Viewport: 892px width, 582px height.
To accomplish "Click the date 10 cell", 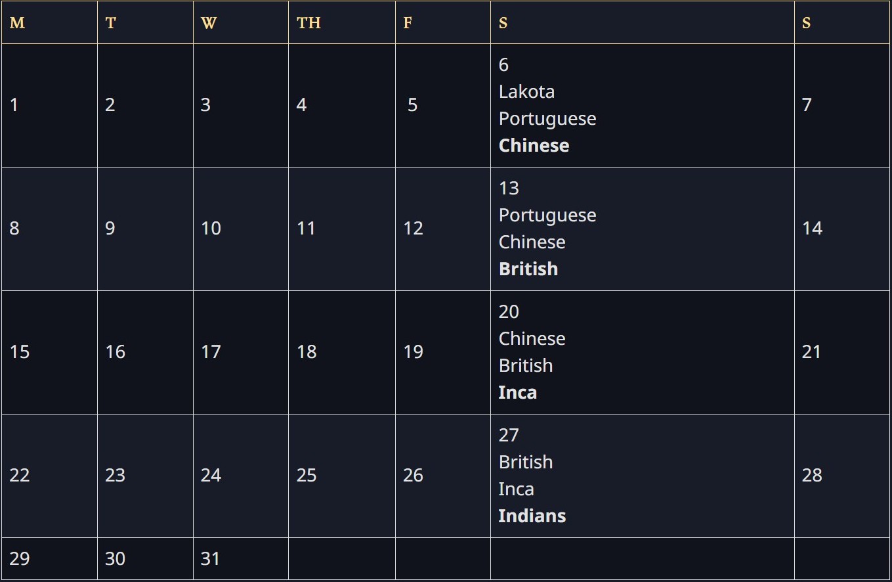I will click(x=211, y=229).
